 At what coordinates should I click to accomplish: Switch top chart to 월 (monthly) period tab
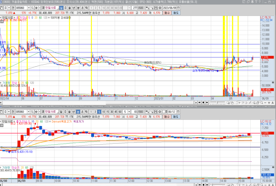pyautogui.click(x=70, y=8)
